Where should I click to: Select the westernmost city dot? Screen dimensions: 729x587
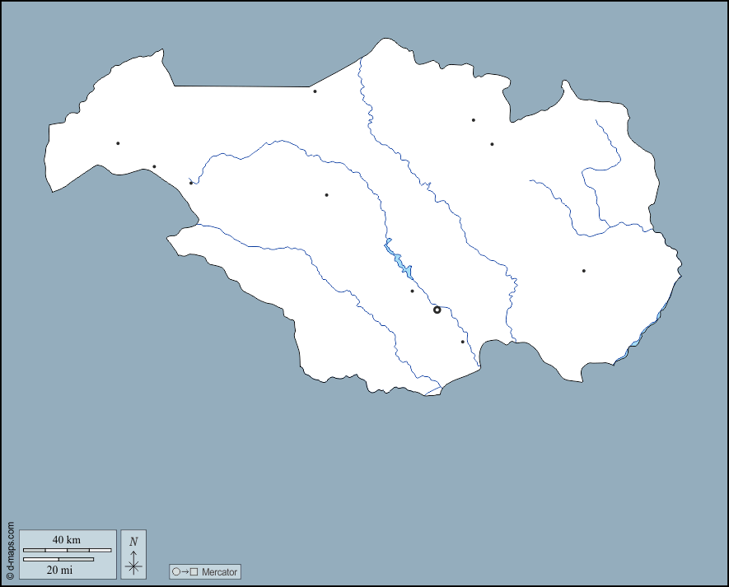coord(118,143)
